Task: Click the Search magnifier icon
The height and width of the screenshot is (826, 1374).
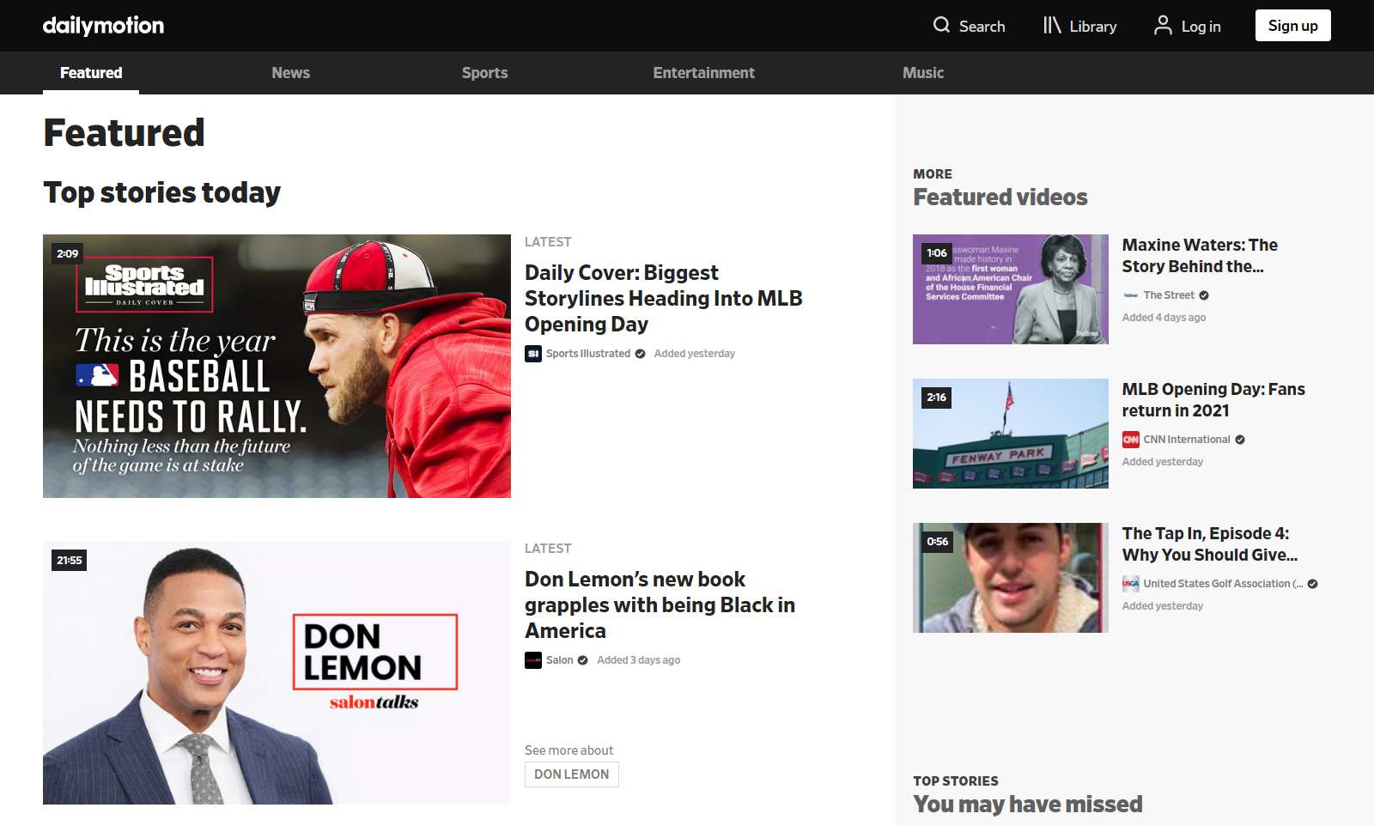Action: tap(941, 25)
